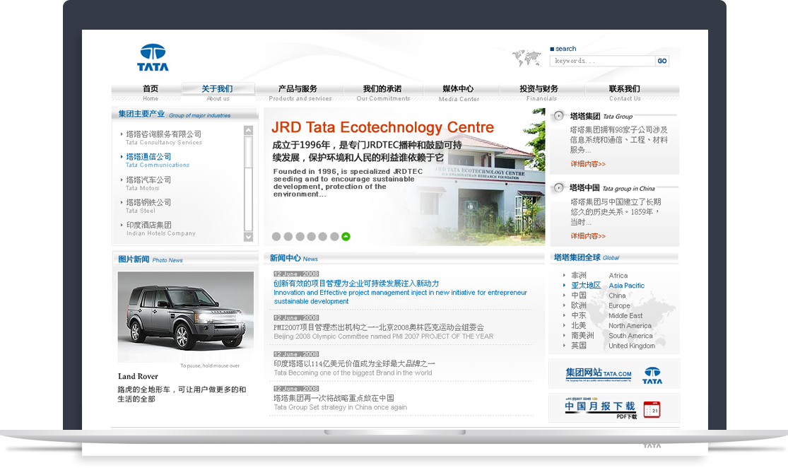Click the Land Rover caption title
The height and width of the screenshot is (468, 788).
tap(138, 376)
